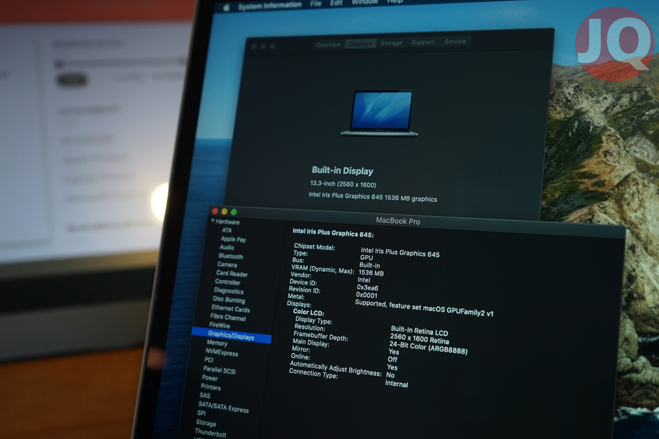Open the Window menu
This screenshot has height=439, width=659.
click(365, 2)
